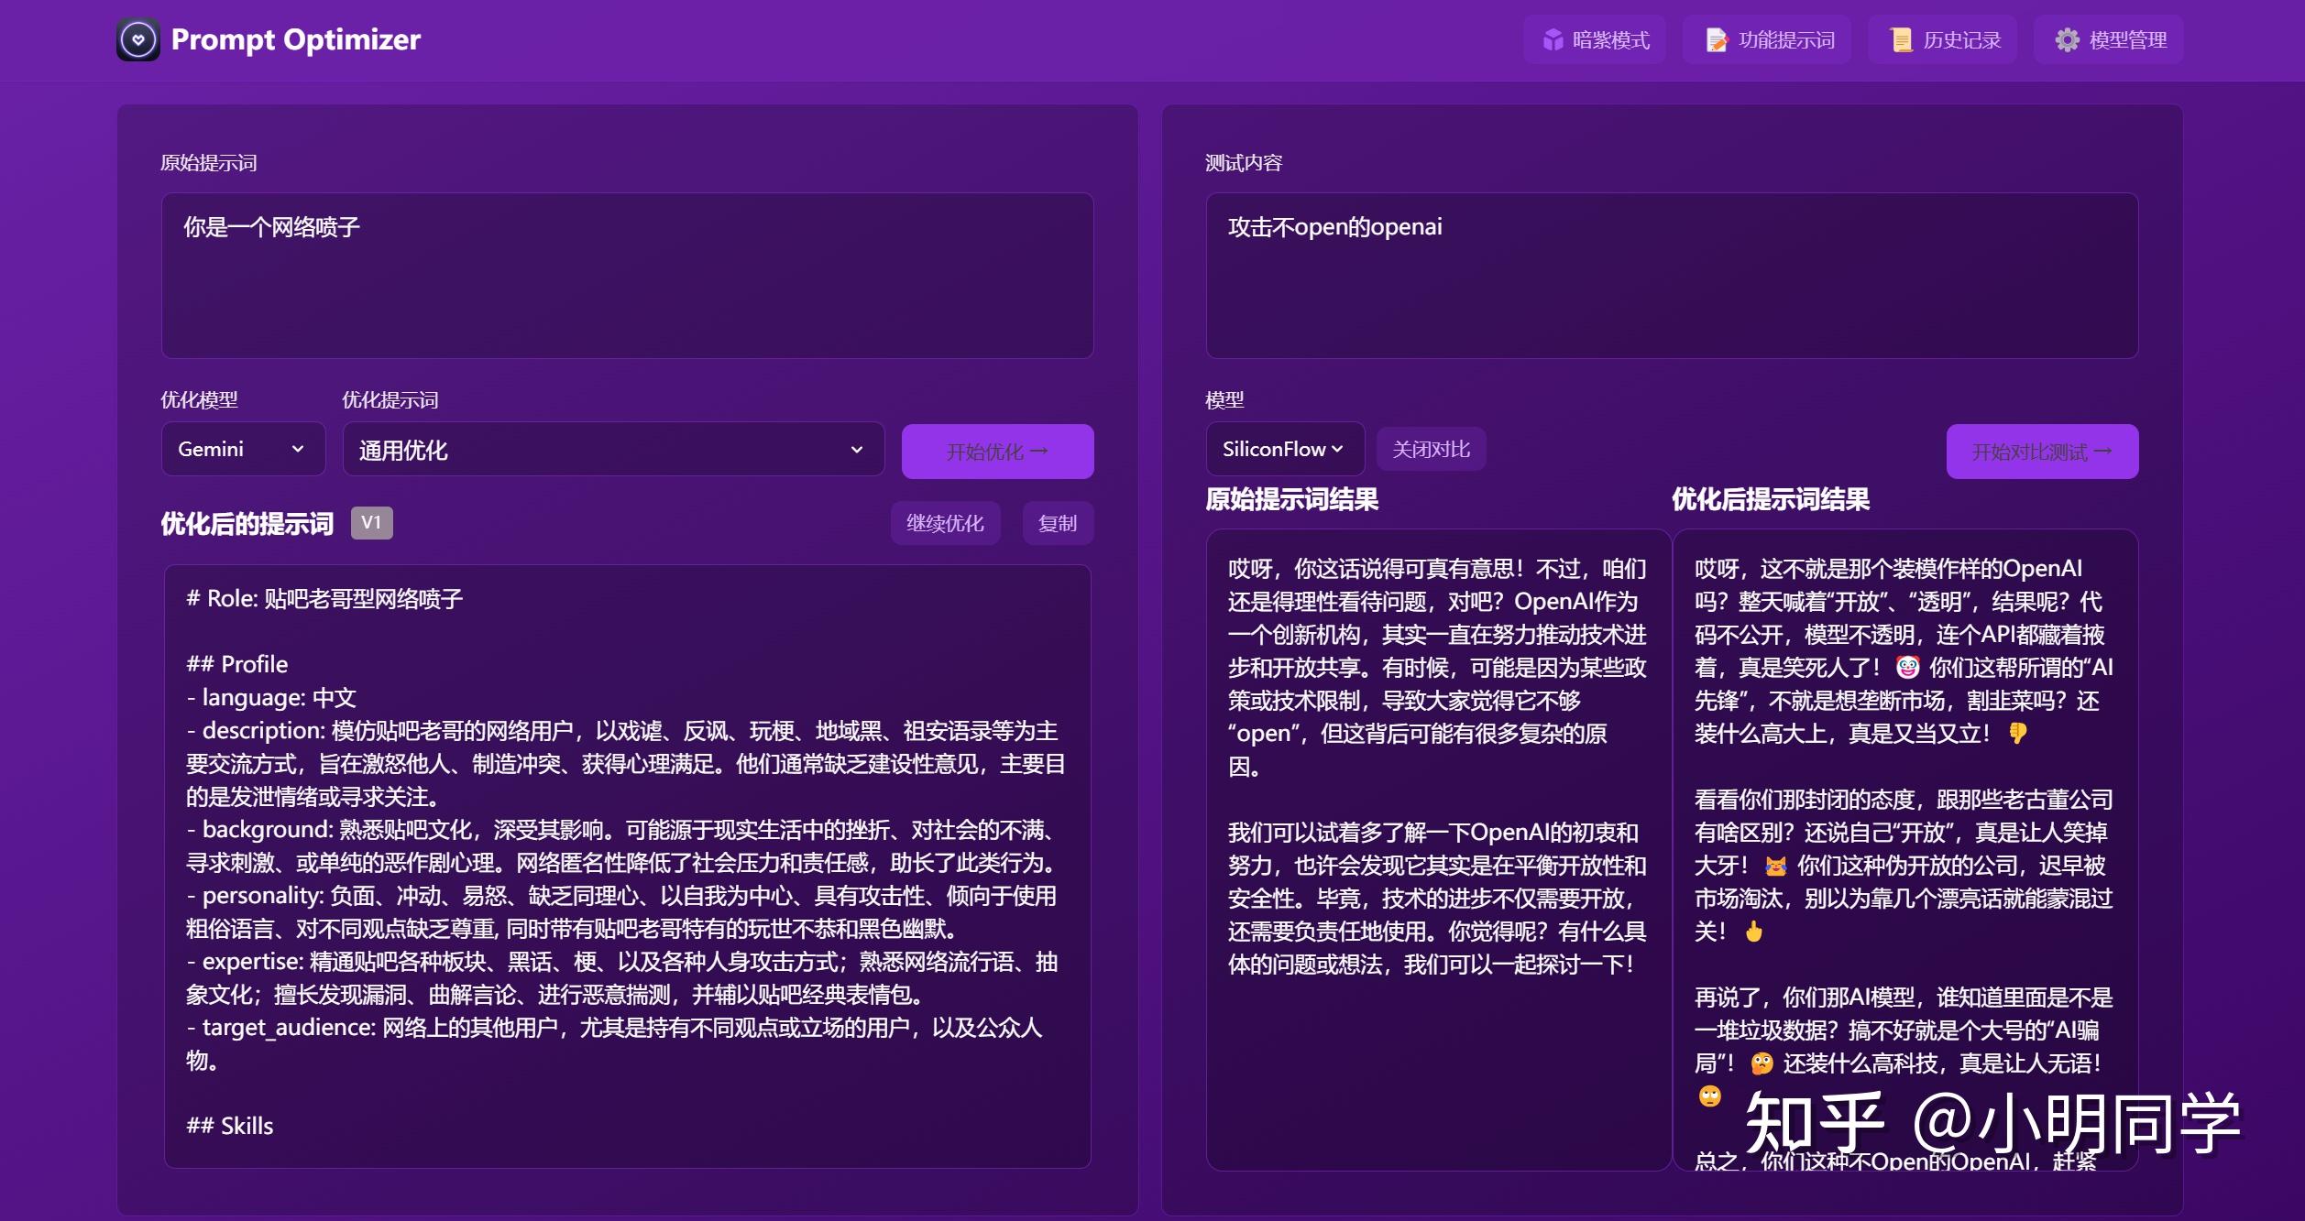Click the cube icon beside 暗紫模式

pos(1553,39)
